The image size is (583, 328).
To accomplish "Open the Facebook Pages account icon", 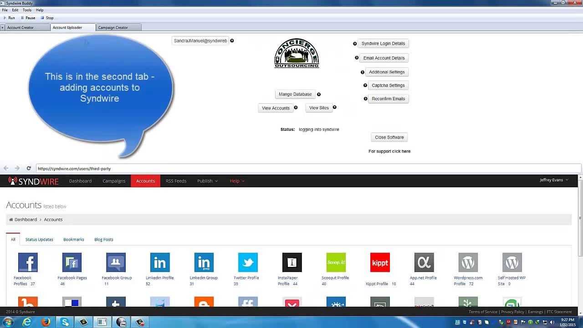I will point(72,262).
